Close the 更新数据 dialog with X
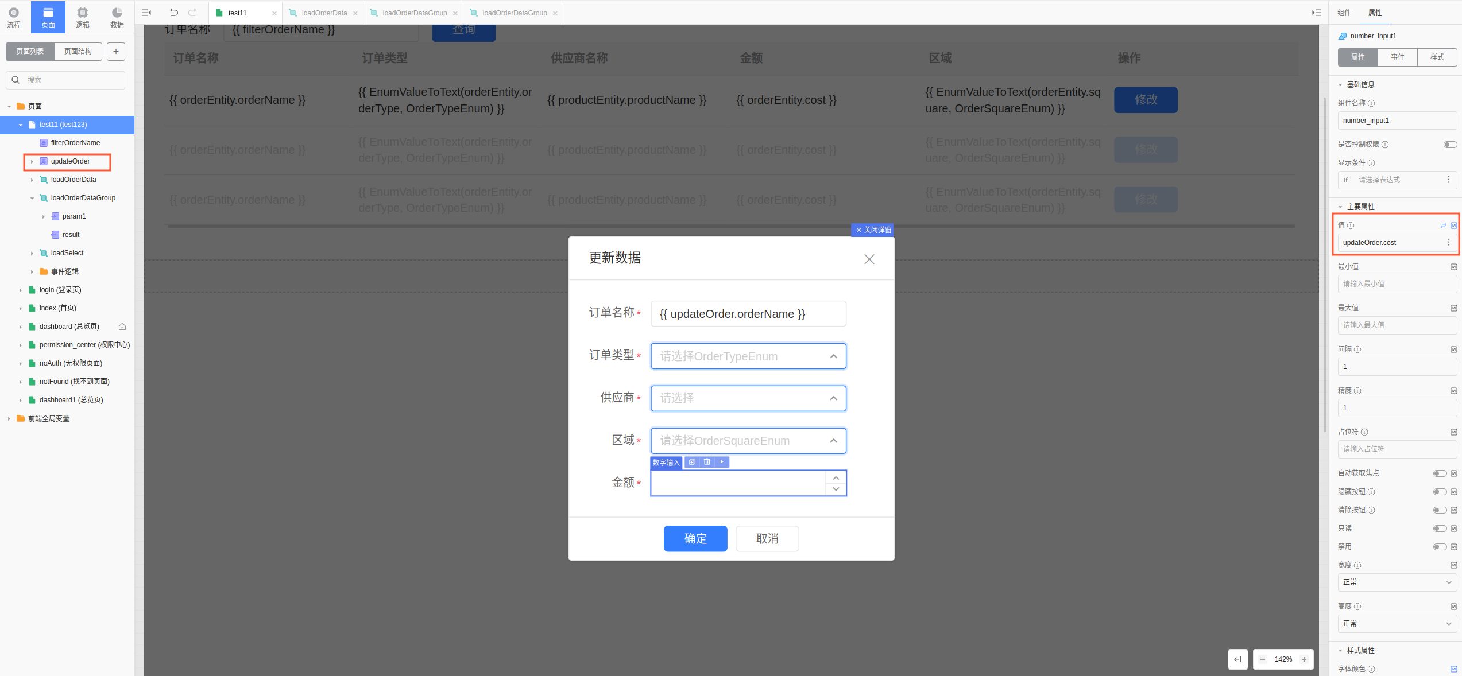This screenshot has height=676, width=1462. [869, 259]
